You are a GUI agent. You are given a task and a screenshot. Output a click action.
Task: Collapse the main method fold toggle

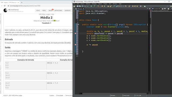tap(78, 25)
